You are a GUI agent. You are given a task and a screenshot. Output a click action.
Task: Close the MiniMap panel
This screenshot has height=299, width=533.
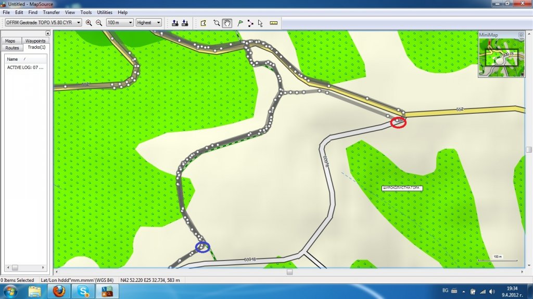(521, 35)
